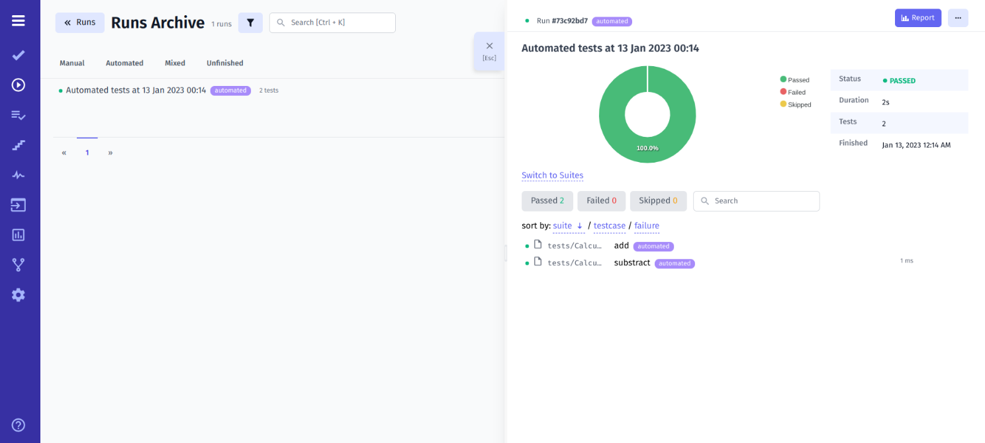Open the Runs play icon in sidebar

pos(18,85)
